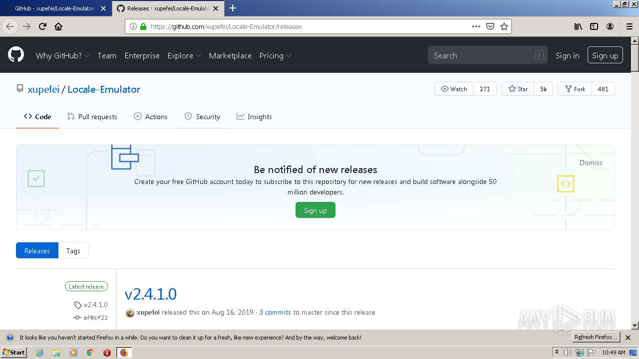Go back with the browser back arrow
This screenshot has height=359, width=639.
point(9,26)
